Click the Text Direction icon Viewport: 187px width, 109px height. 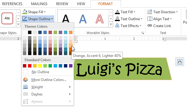tap(150, 12)
